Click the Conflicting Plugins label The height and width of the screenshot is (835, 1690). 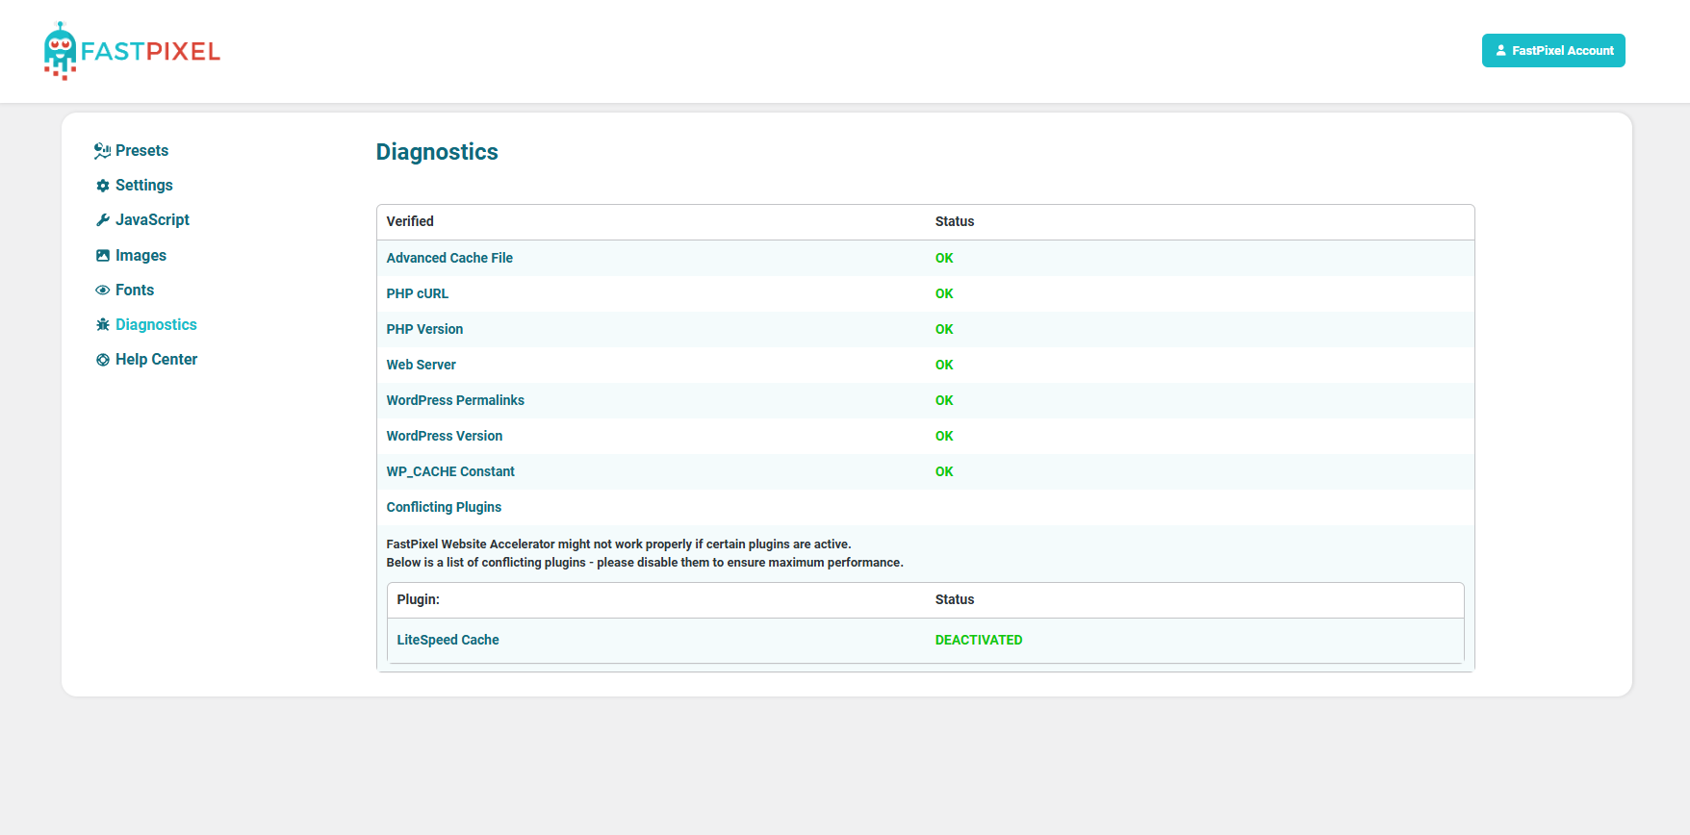[x=444, y=507]
